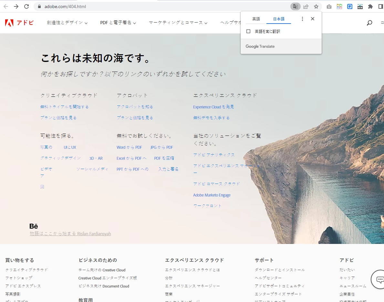Open プランと価格を見る under アクロバット

click(135, 118)
